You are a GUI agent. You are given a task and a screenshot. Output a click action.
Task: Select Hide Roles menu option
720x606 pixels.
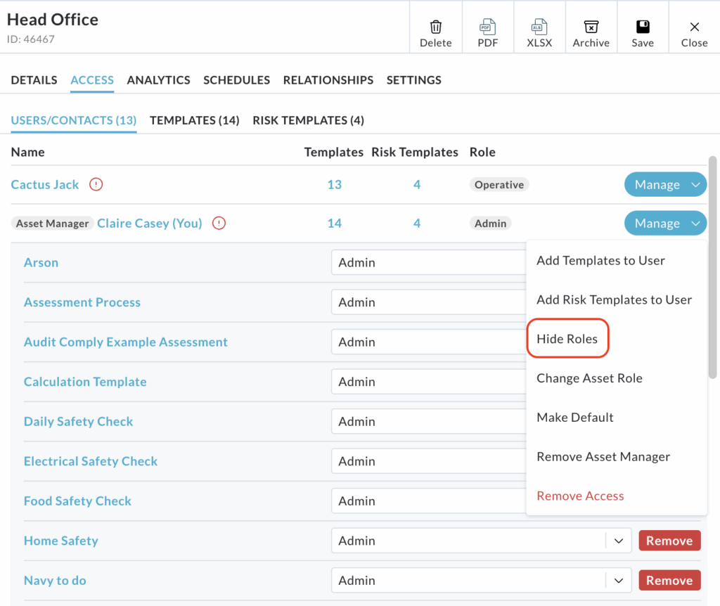click(x=567, y=339)
